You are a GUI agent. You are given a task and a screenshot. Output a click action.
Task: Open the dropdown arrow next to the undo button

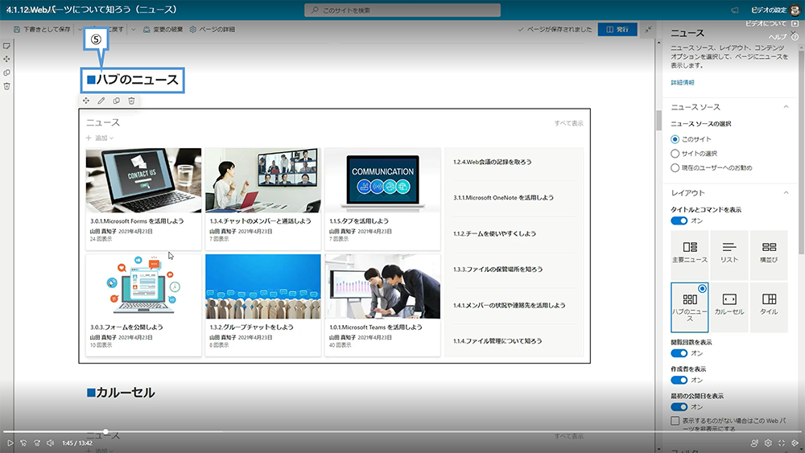click(134, 29)
